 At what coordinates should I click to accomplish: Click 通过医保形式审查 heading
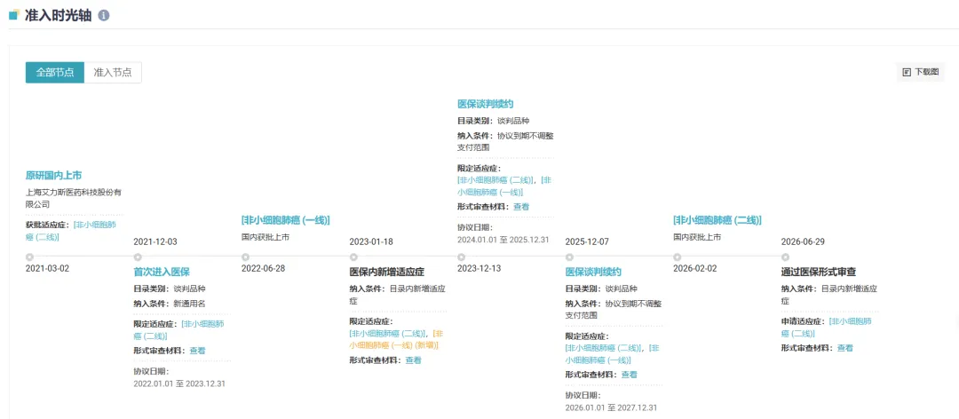[x=819, y=272]
